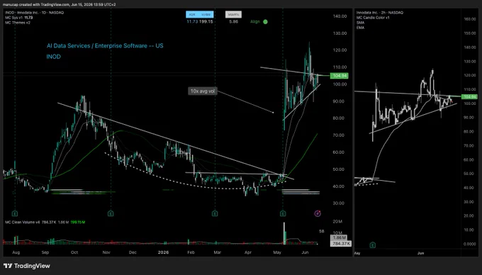Select the 'MC Sys v1' indicator legend
The width and height of the screenshot is (482, 275).
(19, 18)
